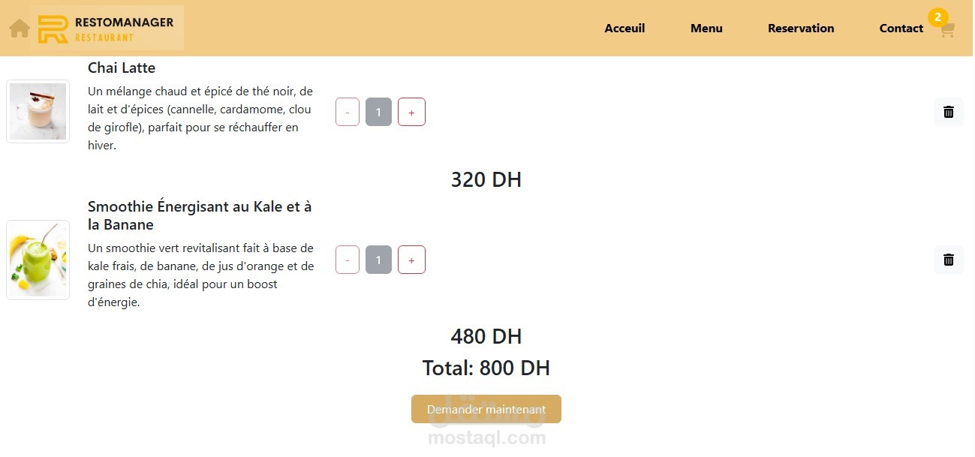Open the Menu navigation link
The height and width of the screenshot is (457, 975).
tap(706, 29)
